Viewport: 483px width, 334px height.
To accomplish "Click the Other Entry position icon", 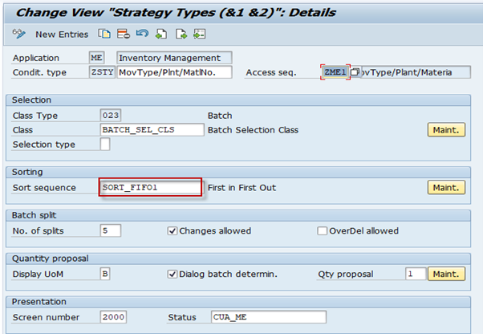I will (x=199, y=34).
